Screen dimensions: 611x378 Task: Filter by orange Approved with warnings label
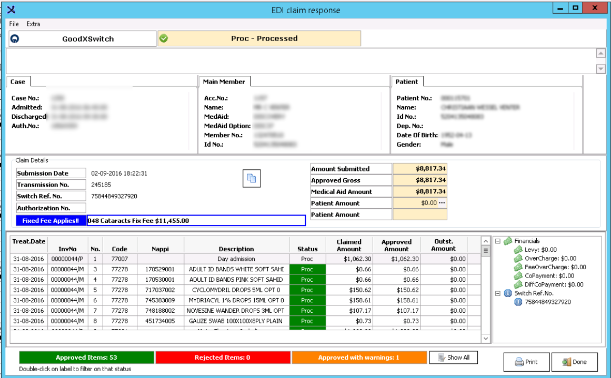pyautogui.click(x=358, y=357)
